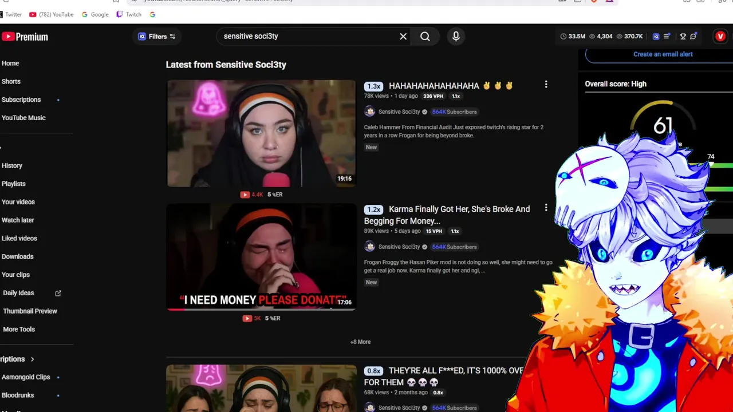Click 'Create an email alert' button
Image resolution: width=733 pixels, height=412 pixels.
[663, 54]
